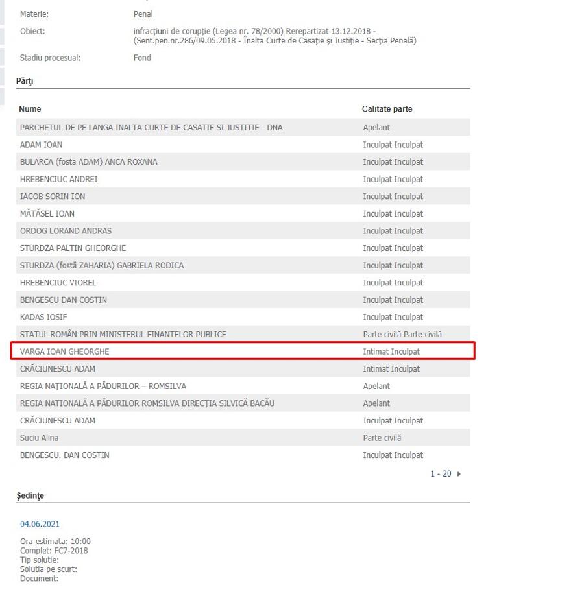Click 'Parte civilă Parte civilă' role cell
The image size is (584, 596).
pyautogui.click(x=402, y=335)
